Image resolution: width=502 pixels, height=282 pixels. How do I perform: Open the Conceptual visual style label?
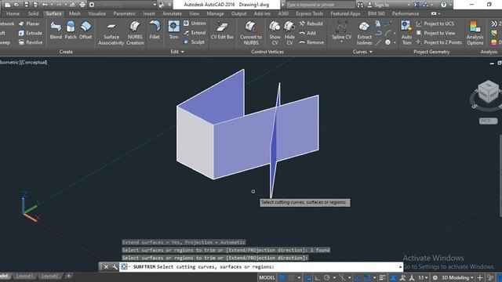coord(34,63)
